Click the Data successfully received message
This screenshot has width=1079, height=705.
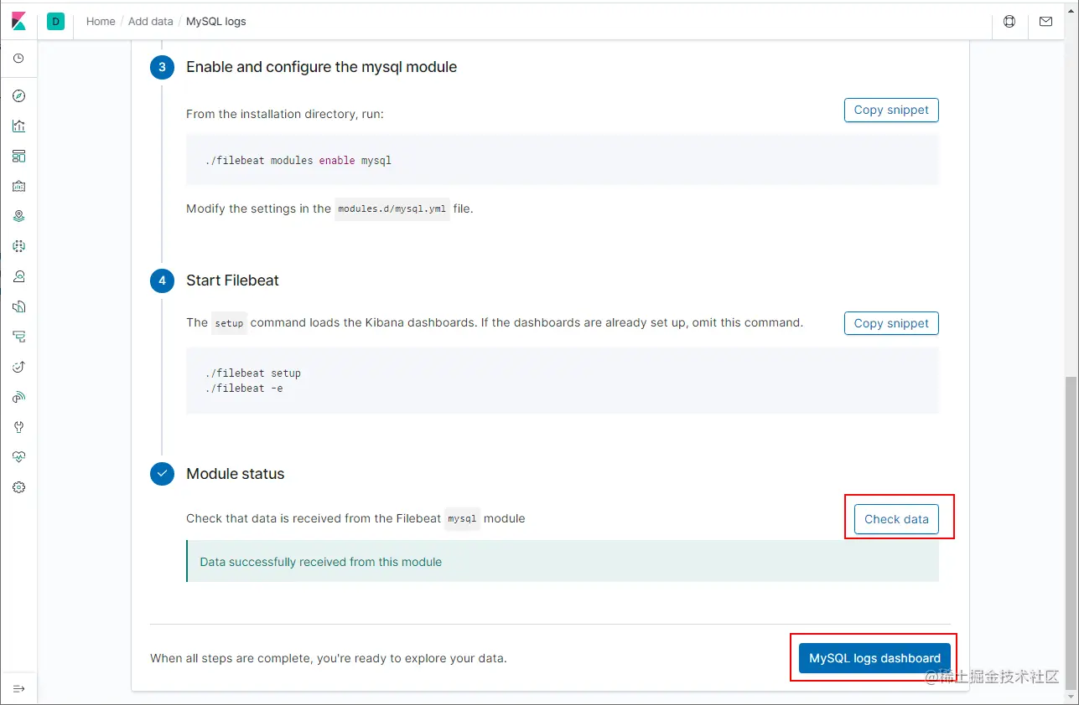point(320,562)
